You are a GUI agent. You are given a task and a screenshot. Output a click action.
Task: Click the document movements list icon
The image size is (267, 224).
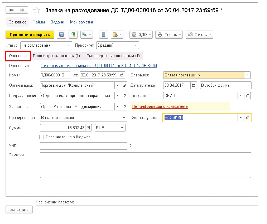pyautogui.click(x=104, y=35)
